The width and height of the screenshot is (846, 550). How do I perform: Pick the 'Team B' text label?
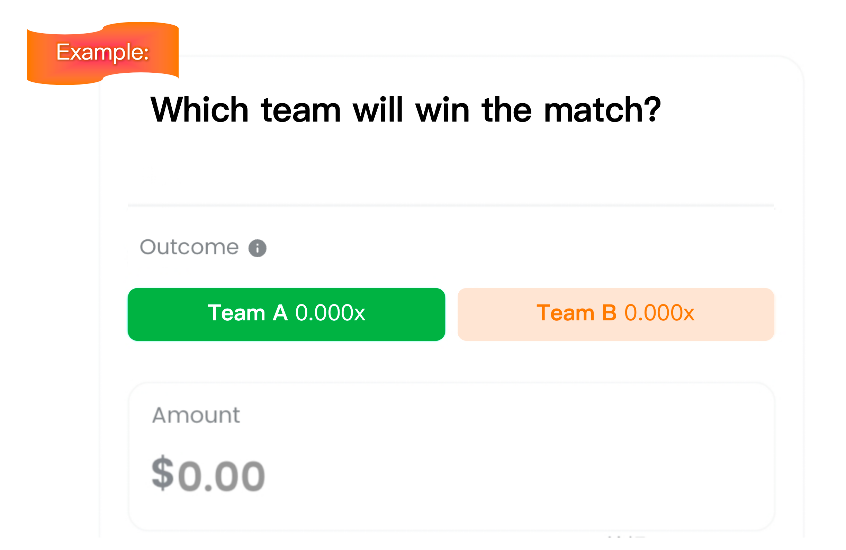pyautogui.click(x=577, y=313)
